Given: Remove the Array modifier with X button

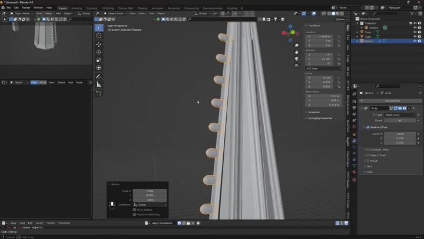Looking at the screenshot, I should point(413,108).
